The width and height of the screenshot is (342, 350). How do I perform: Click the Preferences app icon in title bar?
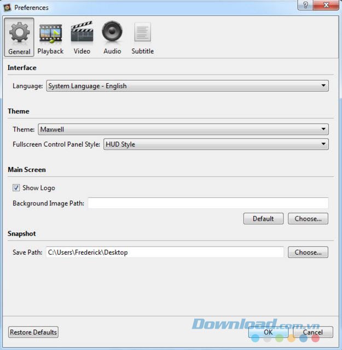coord(8,8)
